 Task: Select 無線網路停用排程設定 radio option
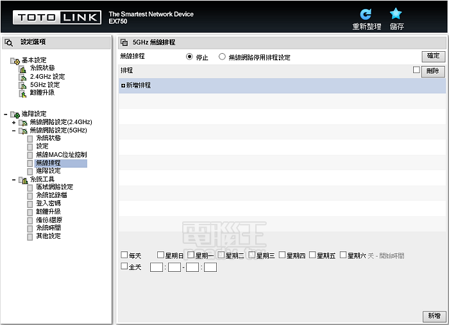pos(222,57)
